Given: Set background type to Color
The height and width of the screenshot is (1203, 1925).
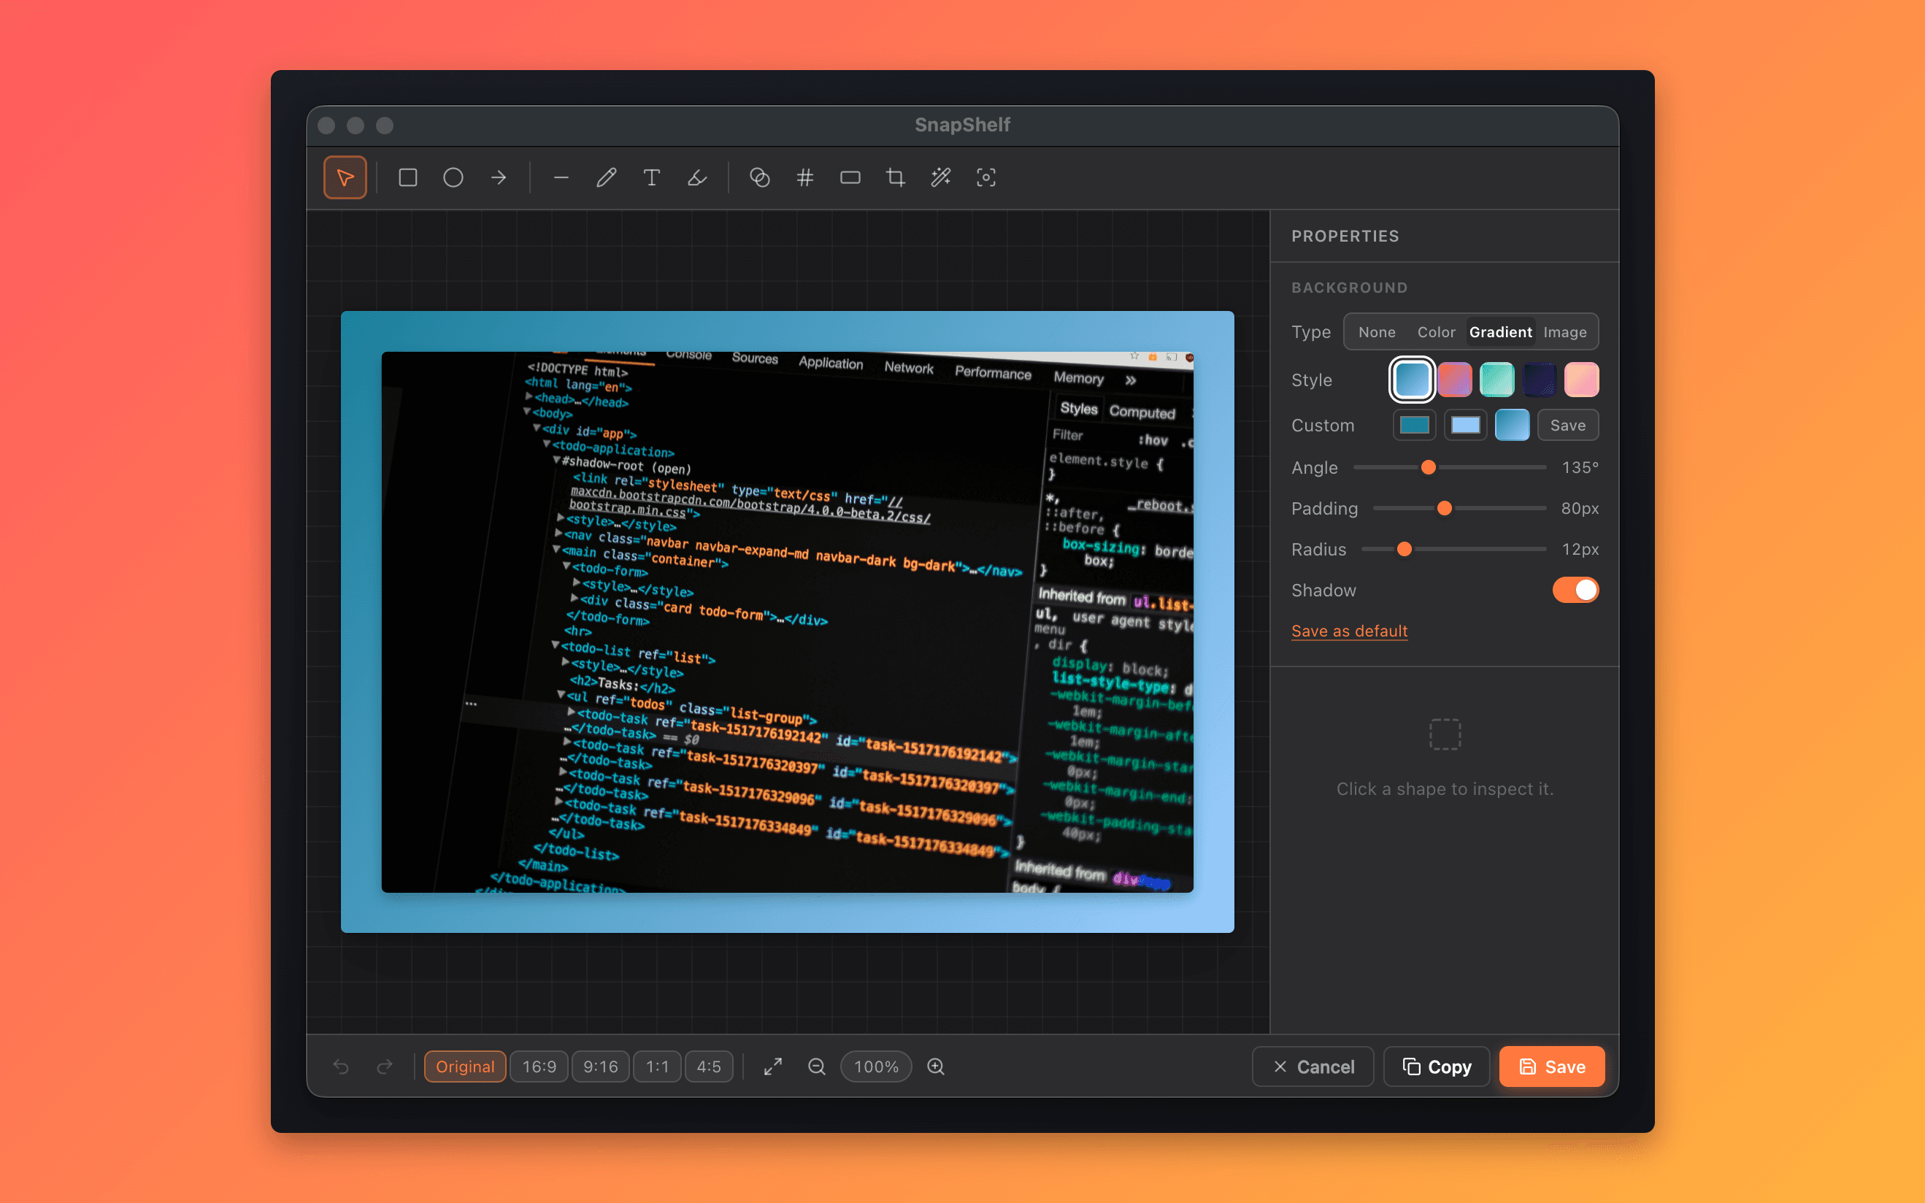Looking at the screenshot, I should pyautogui.click(x=1436, y=332).
